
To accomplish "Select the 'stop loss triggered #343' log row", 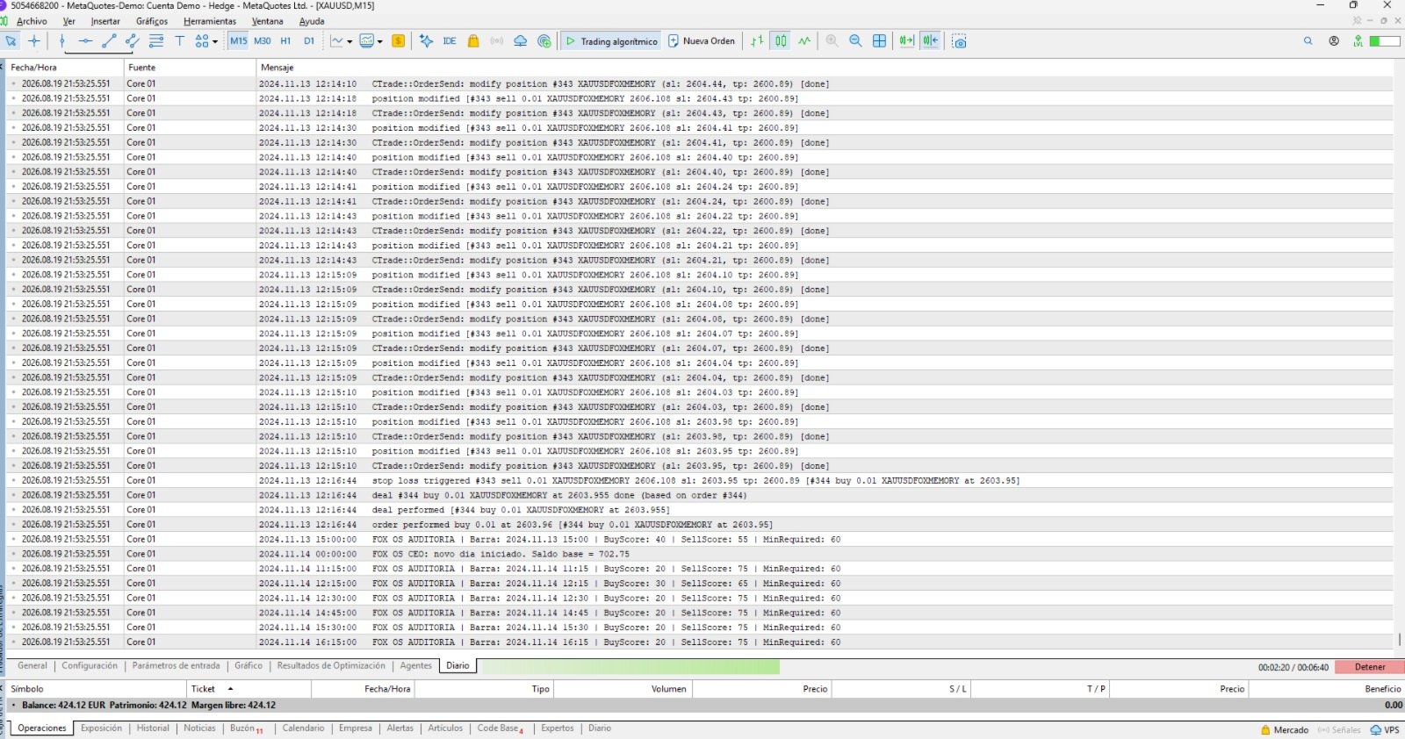I will tap(700, 480).
